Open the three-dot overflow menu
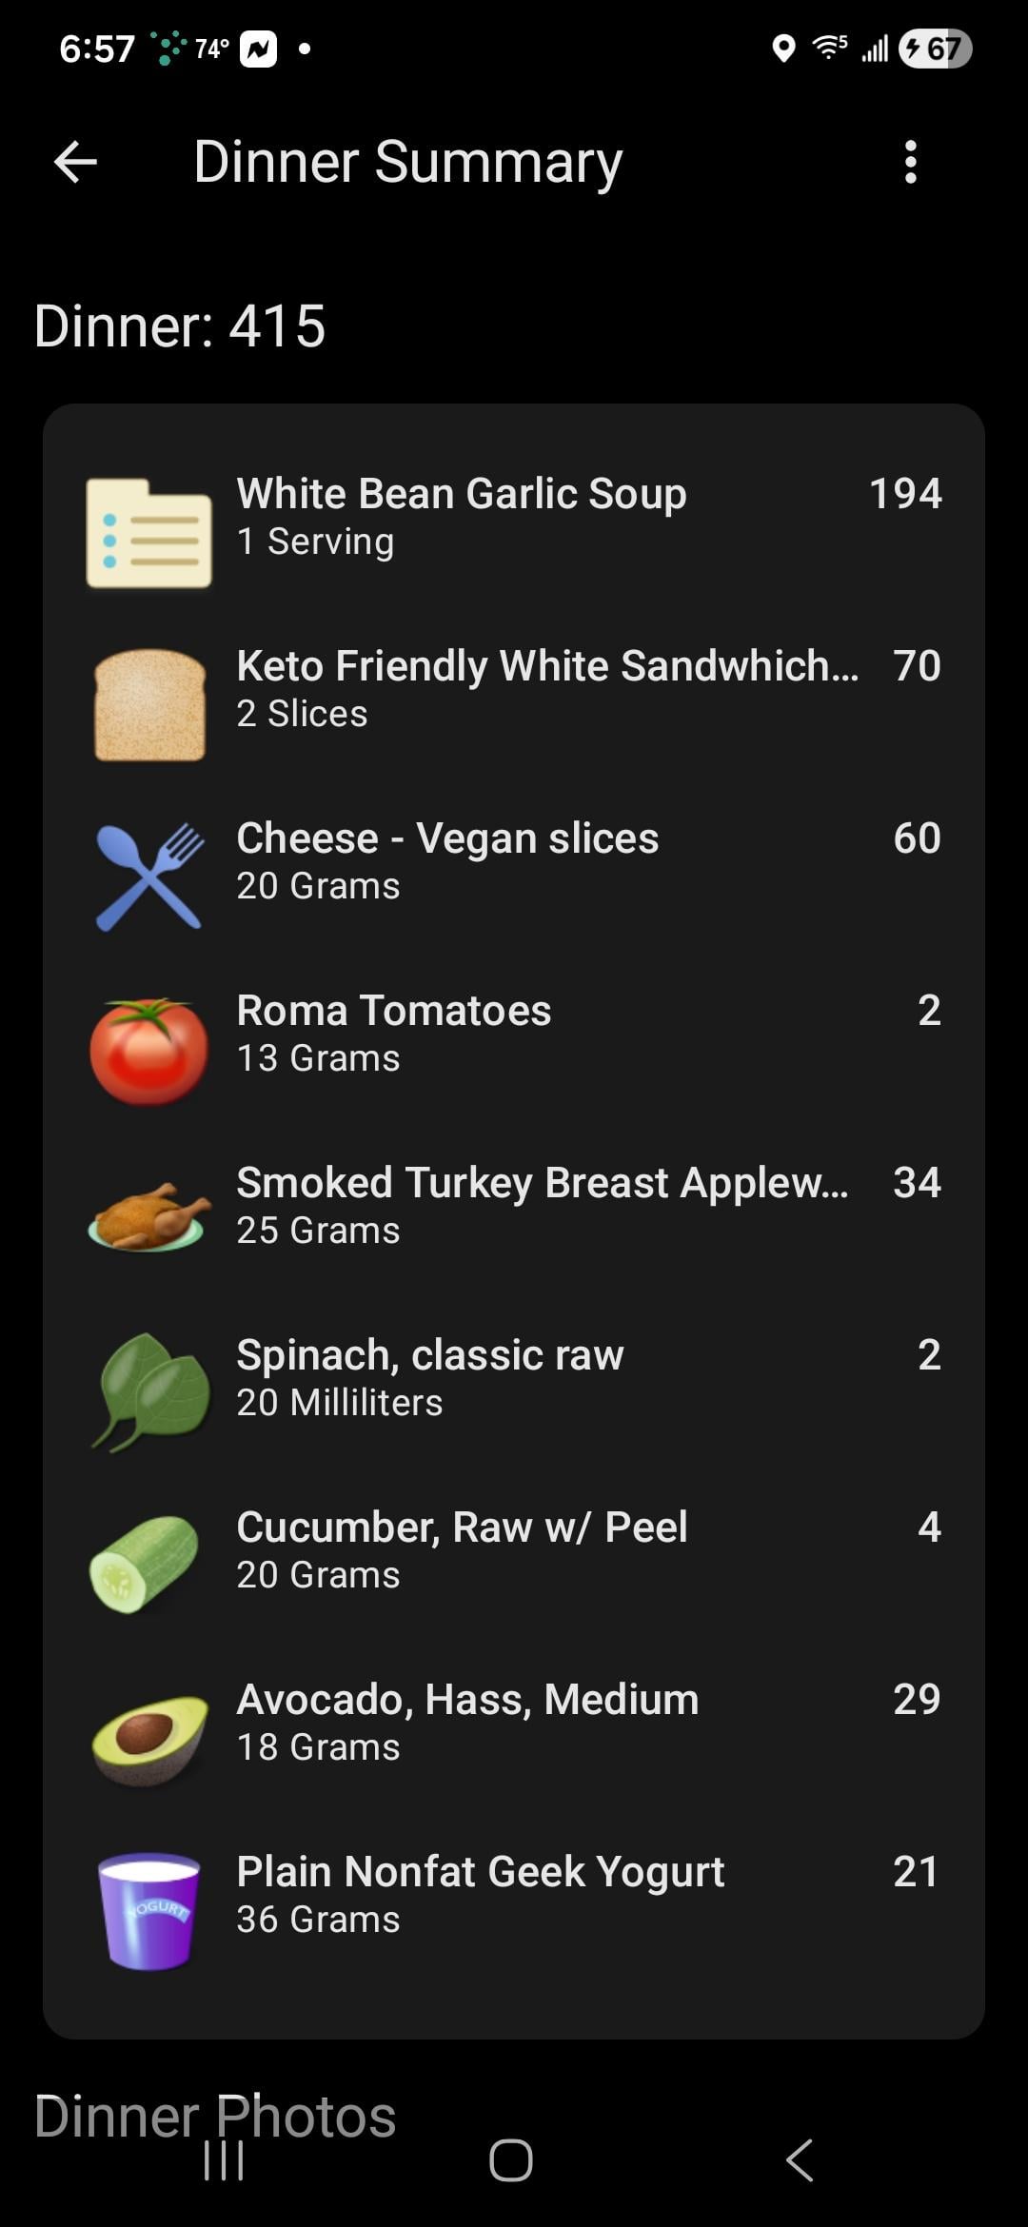This screenshot has height=2227, width=1028. click(911, 162)
